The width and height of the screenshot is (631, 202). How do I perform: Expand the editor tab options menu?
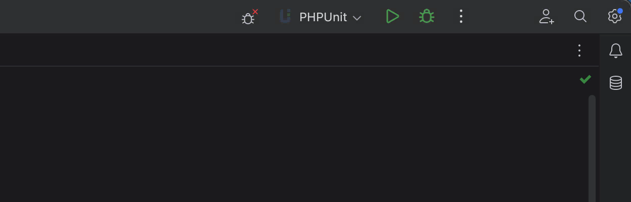point(579,50)
